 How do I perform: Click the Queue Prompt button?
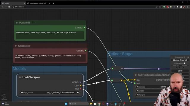180,60
